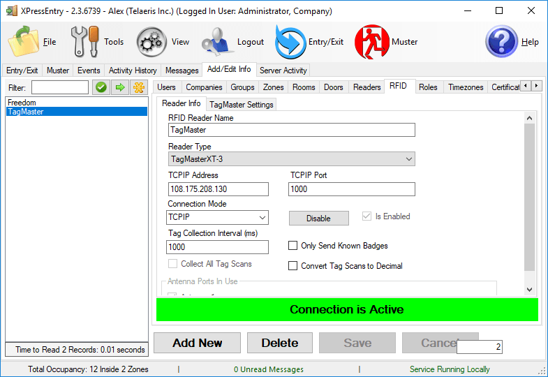
Task: Toggle Collect All Tag Scans checkbox
Action: tap(172, 264)
